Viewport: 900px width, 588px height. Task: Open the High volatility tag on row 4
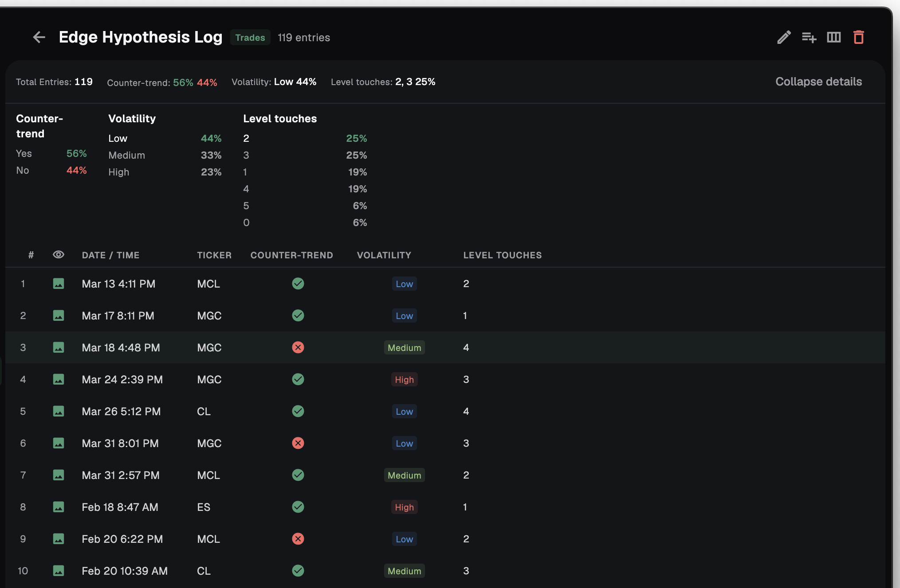point(405,380)
